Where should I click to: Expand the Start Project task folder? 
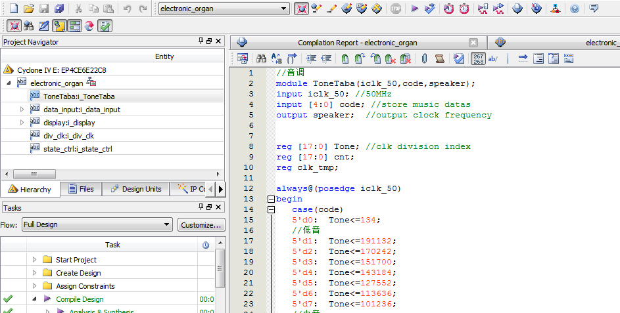point(34,260)
